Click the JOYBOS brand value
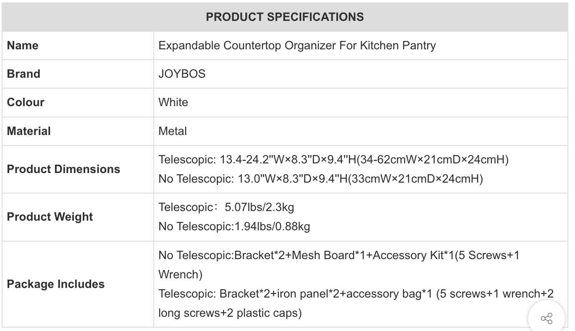The height and width of the screenshot is (331, 575). (x=182, y=74)
